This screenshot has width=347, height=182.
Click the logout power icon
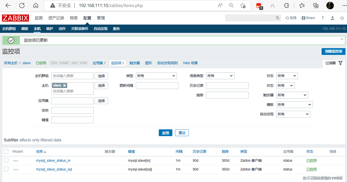click(x=342, y=18)
